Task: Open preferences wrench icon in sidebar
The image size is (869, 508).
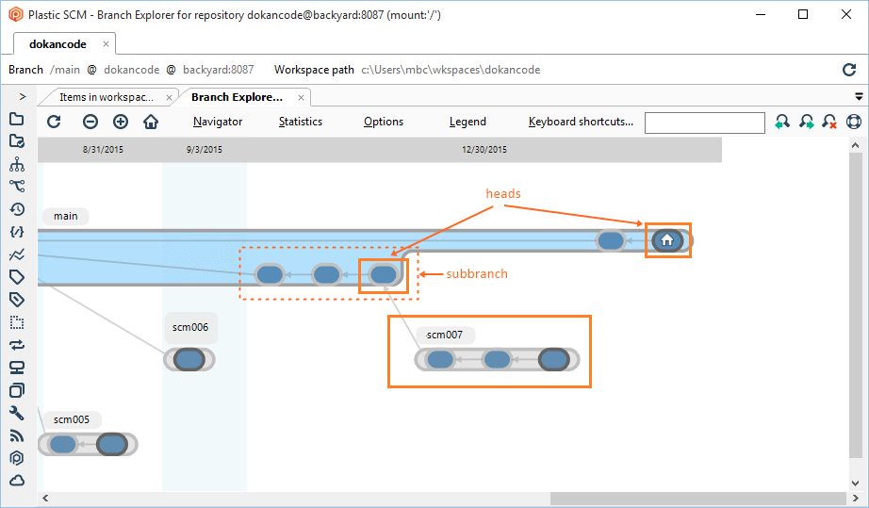Action: (16, 413)
